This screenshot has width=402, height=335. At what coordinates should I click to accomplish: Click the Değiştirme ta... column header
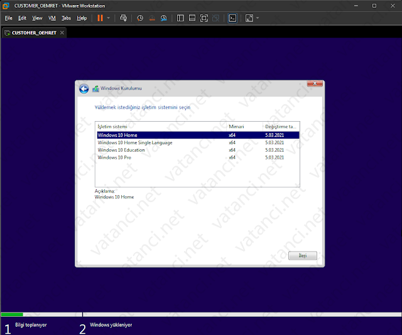[x=281, y=127]
